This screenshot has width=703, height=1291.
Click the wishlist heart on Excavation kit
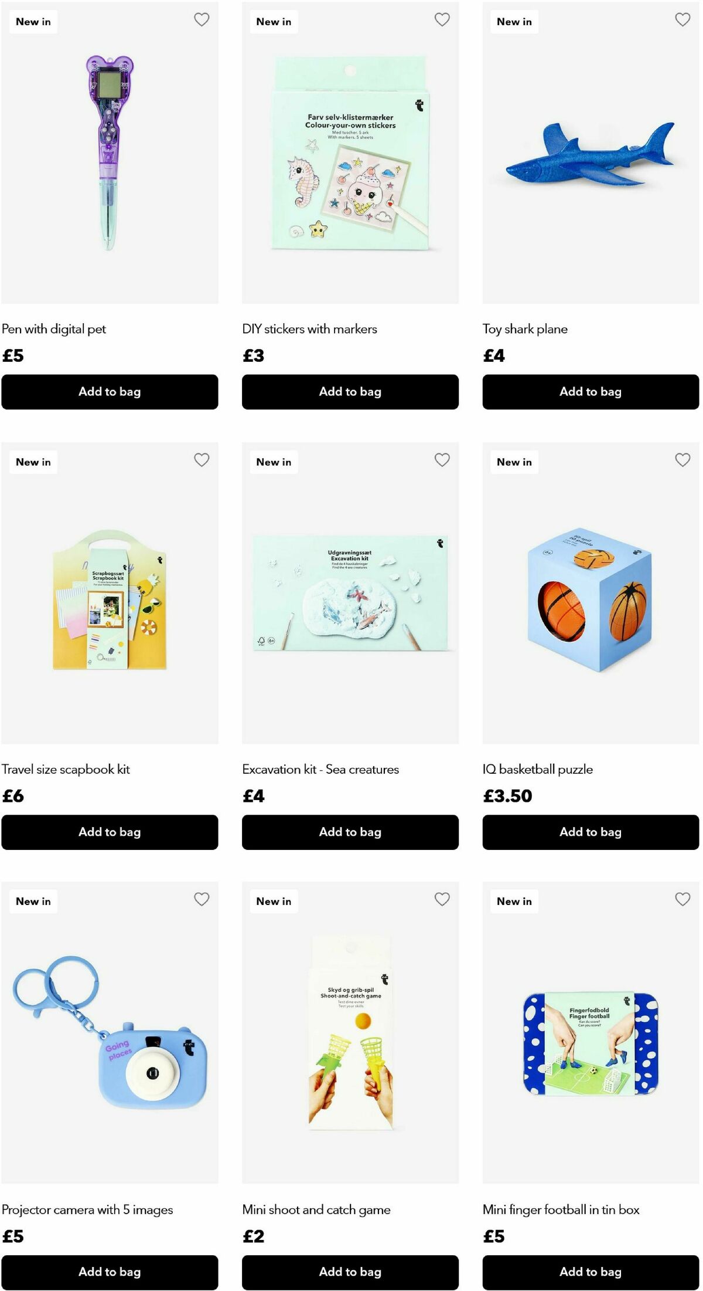pyautogui.click(x=442, y=460)
